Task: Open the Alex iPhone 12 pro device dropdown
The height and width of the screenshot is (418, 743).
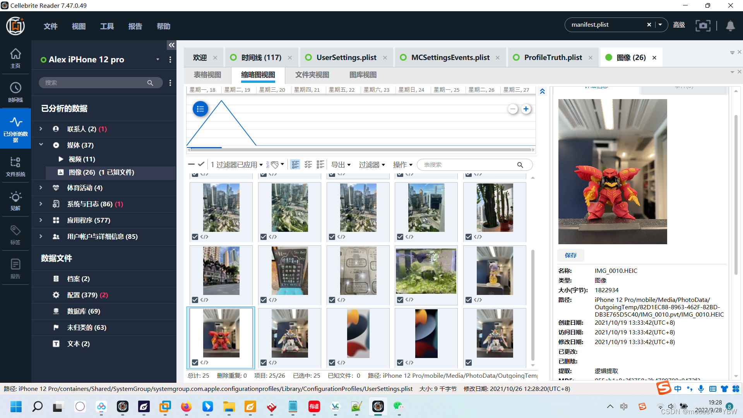Action: coord(158,60)
